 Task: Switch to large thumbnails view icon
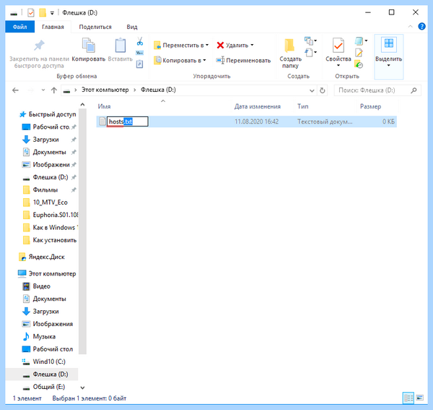click(420, 398)
